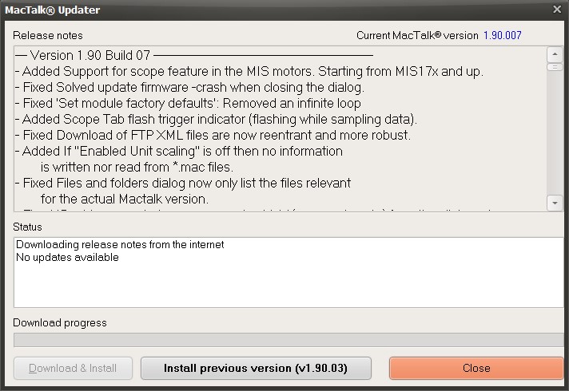Click the Download & Install button
569x391 pixels.
pyautogui.click(x=73, y=368)
